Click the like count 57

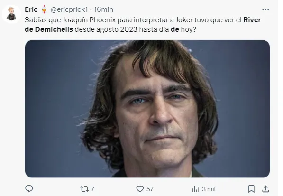pyautogui.click(x=150, y=189)
